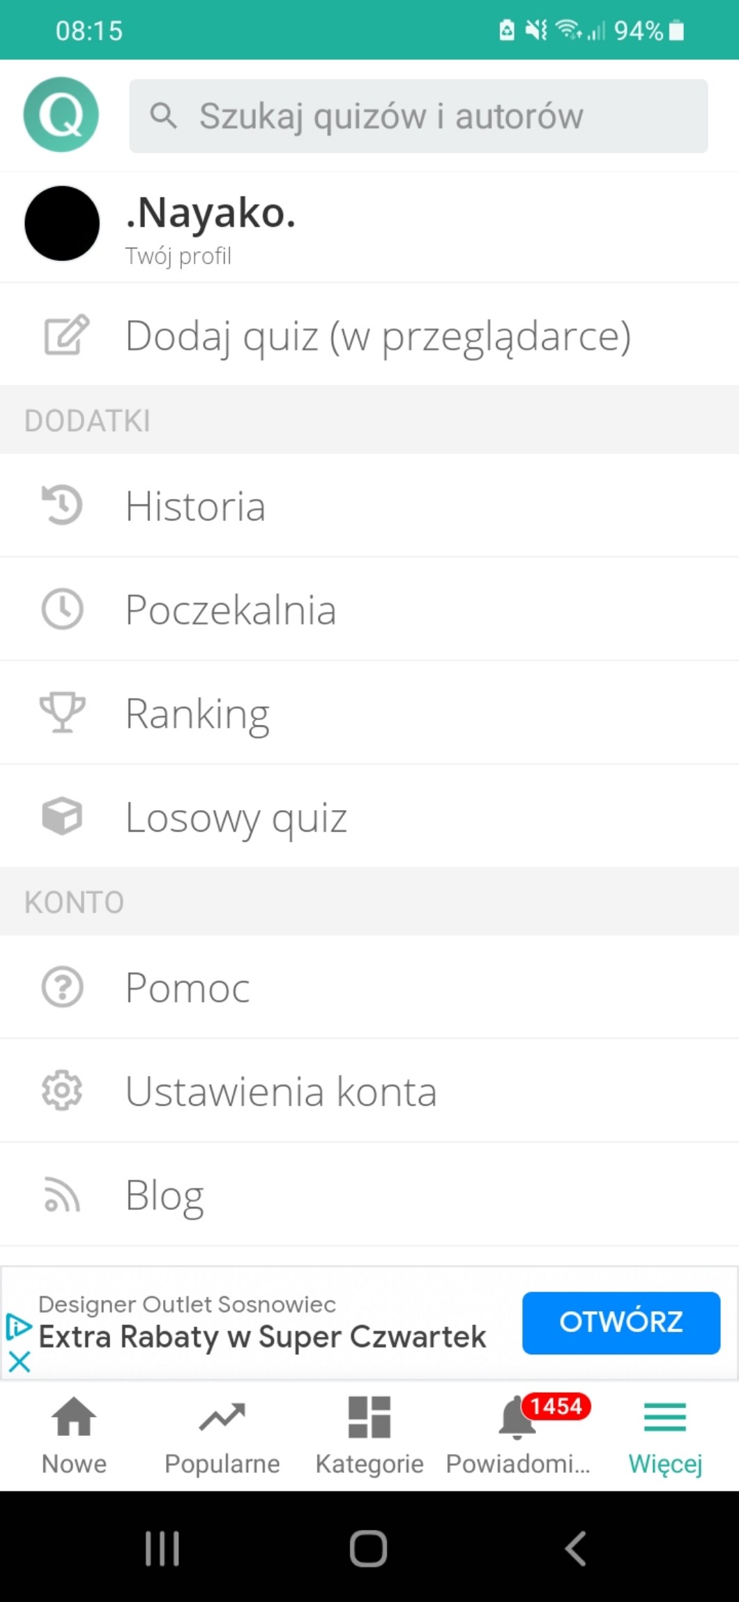This screenshot has height=1602, width=739.
Task: Tap the green Q app logo
Action: (x=61, y=114)
